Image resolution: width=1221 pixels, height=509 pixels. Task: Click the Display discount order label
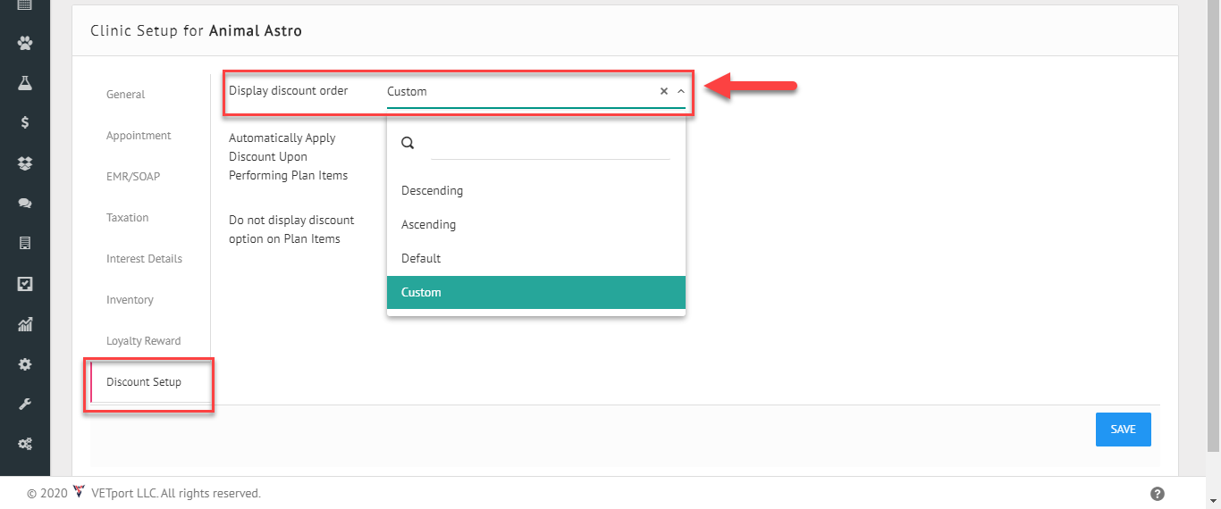pos(288,90)
